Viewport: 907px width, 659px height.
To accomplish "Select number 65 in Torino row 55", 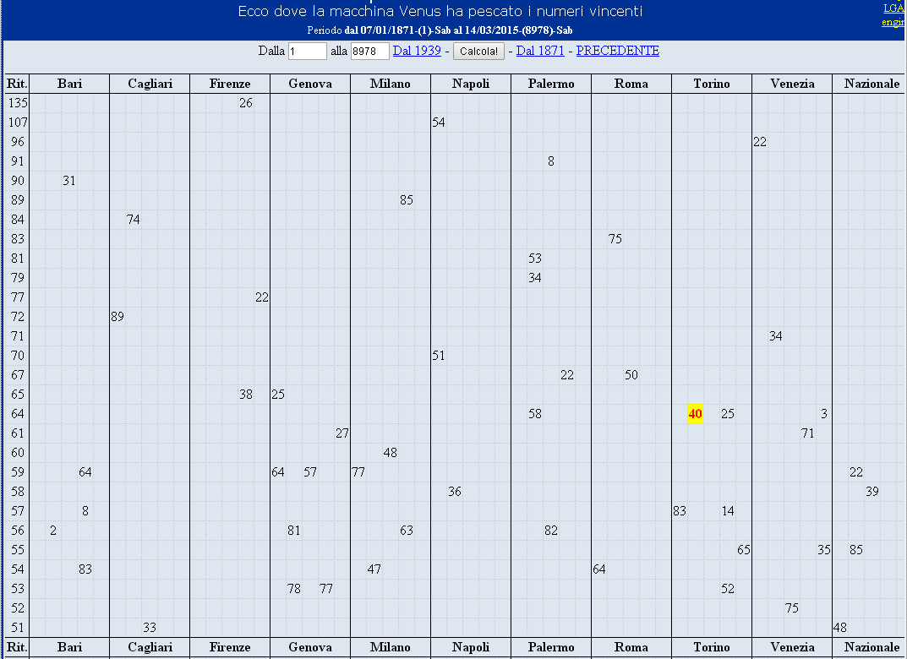I will (x=744, y=550).
